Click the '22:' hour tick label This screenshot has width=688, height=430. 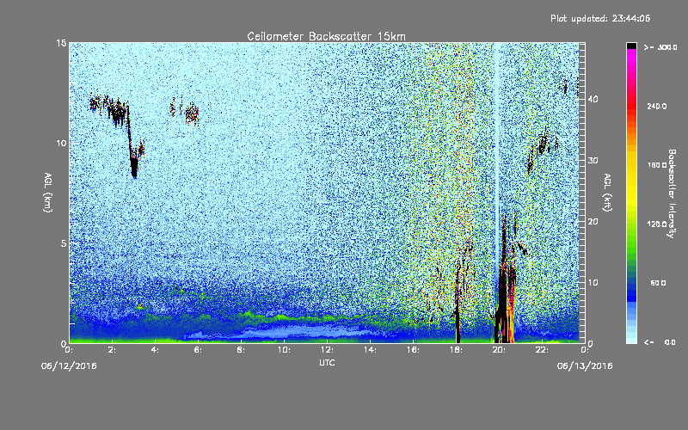pyautogui.click(x=542, y=350)
